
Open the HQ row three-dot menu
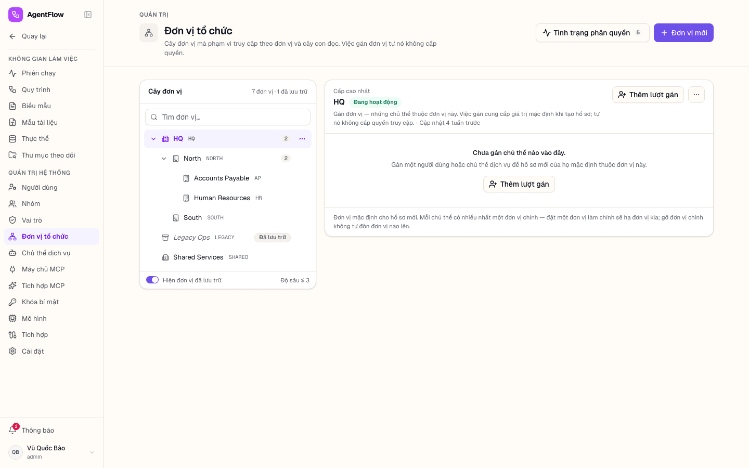tap(302, 139)
